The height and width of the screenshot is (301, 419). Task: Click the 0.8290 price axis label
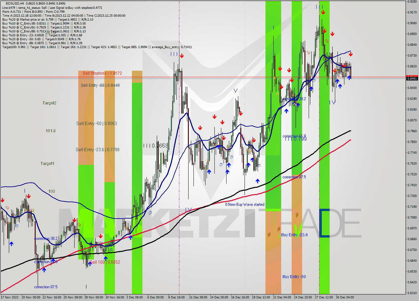pyautogui.click(x=412, y=99)
